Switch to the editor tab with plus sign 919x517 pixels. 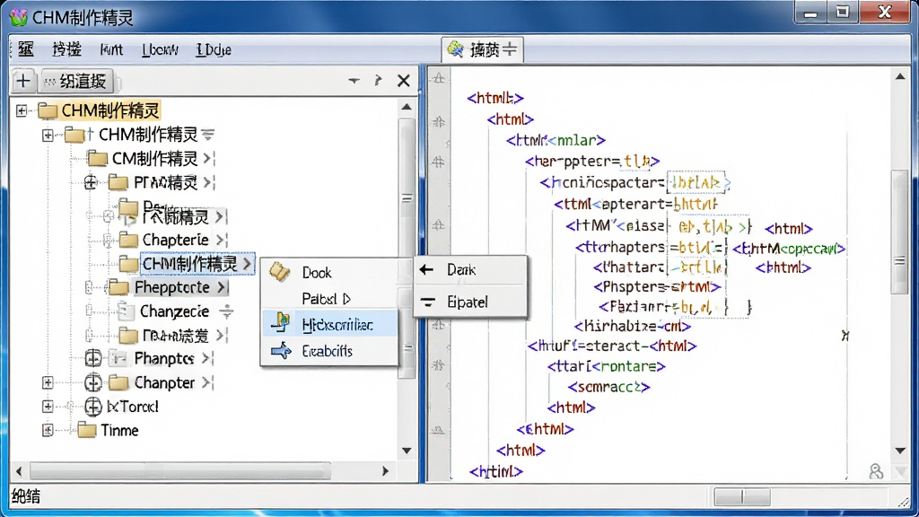(482, 49)
